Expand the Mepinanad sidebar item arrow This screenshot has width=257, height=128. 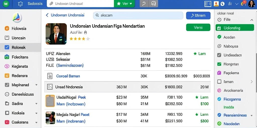pos(36,85)
